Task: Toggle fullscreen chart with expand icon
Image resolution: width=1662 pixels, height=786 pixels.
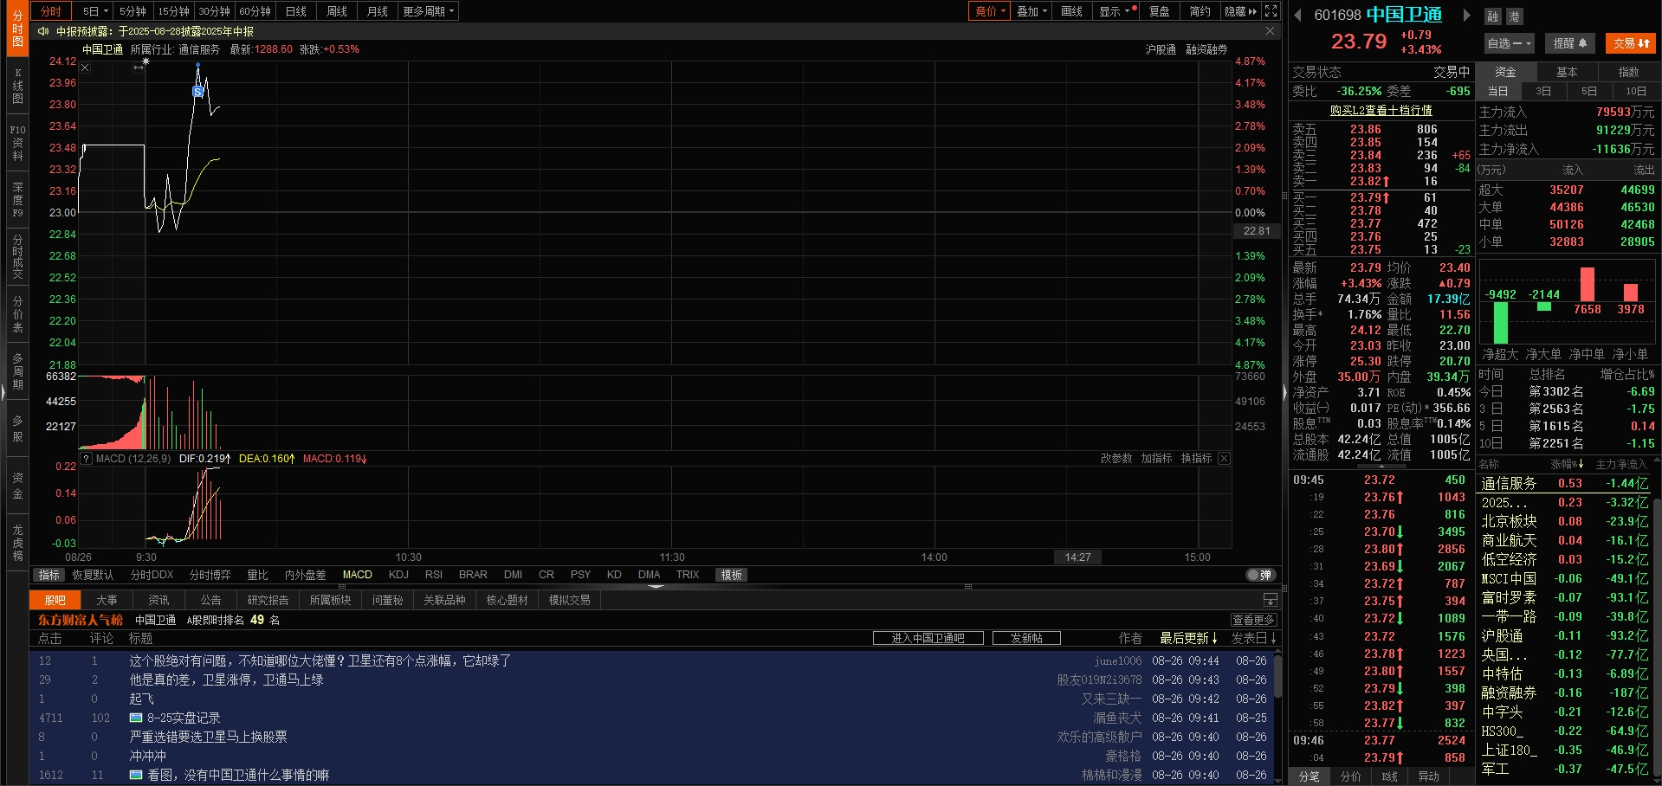Action: click(1271, 11)
